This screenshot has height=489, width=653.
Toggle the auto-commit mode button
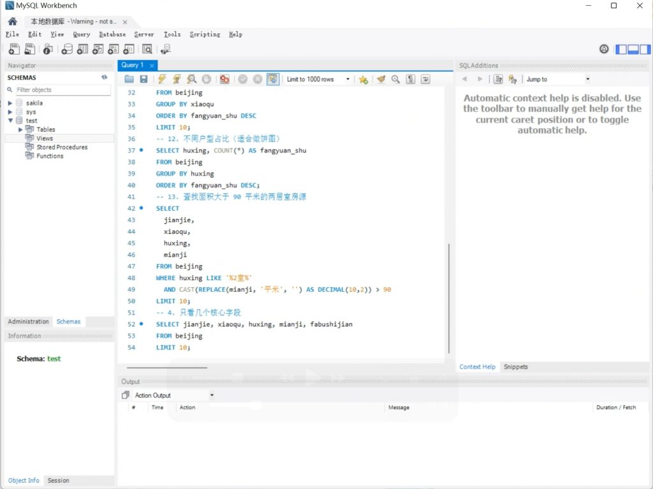click(273, 79)
